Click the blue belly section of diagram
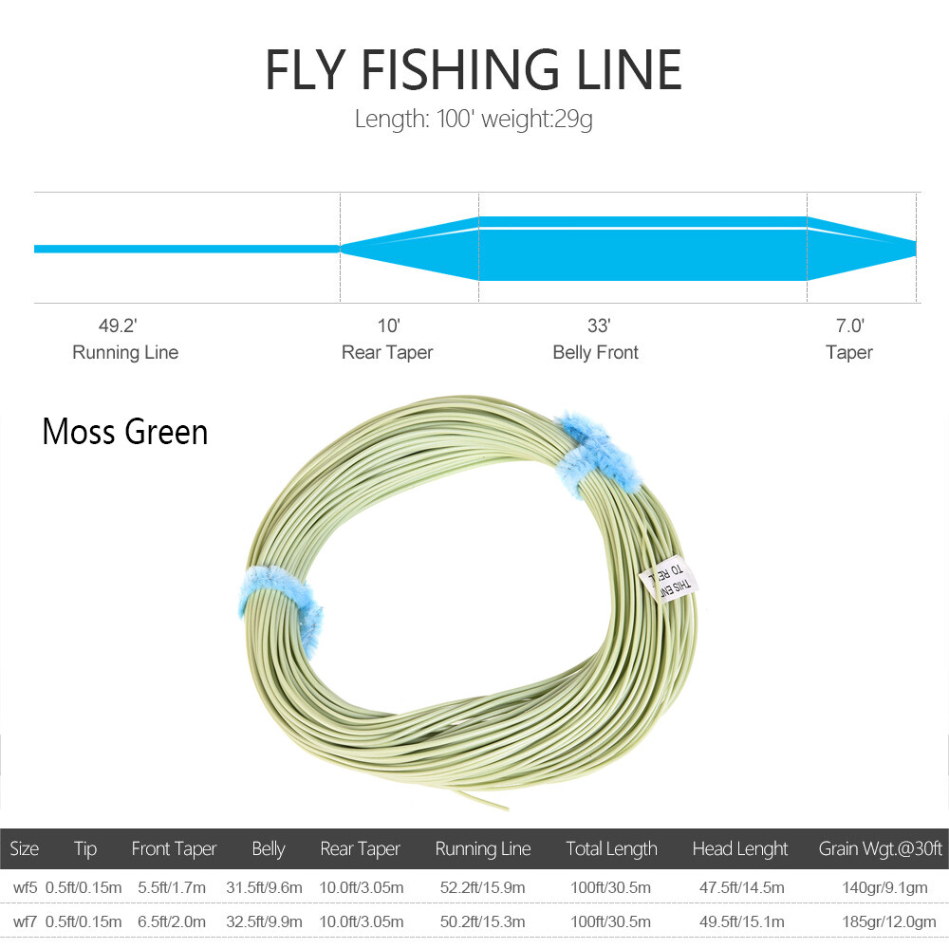The height and width of the screenshot is (949, 949). point(642,248)
